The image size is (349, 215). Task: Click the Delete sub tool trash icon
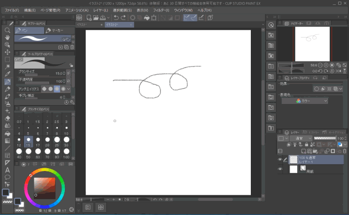(72, 47)
